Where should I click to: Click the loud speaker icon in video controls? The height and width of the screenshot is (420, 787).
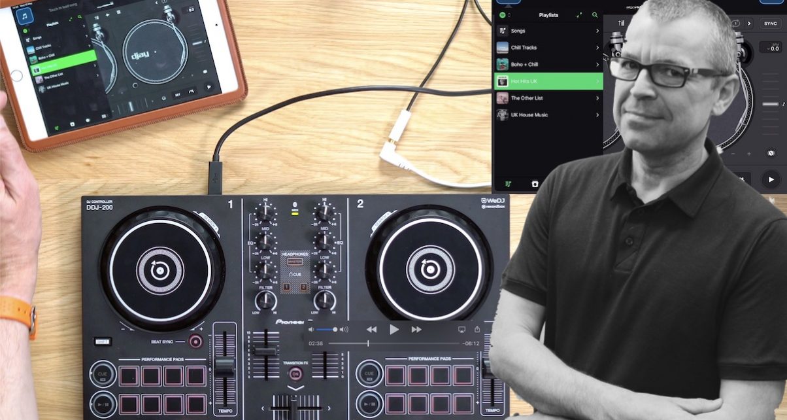(x=344, y=330)
